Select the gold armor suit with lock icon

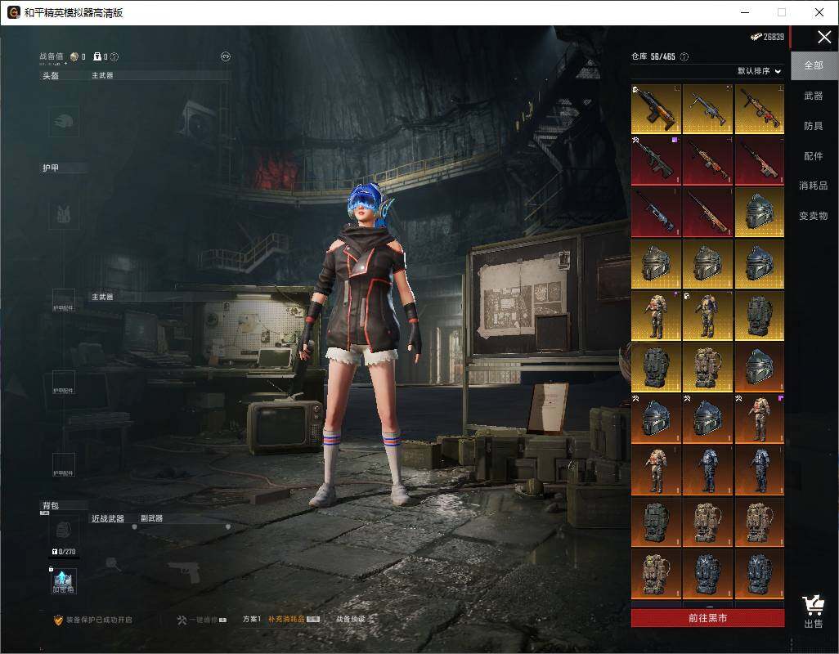tap(707, 316)
